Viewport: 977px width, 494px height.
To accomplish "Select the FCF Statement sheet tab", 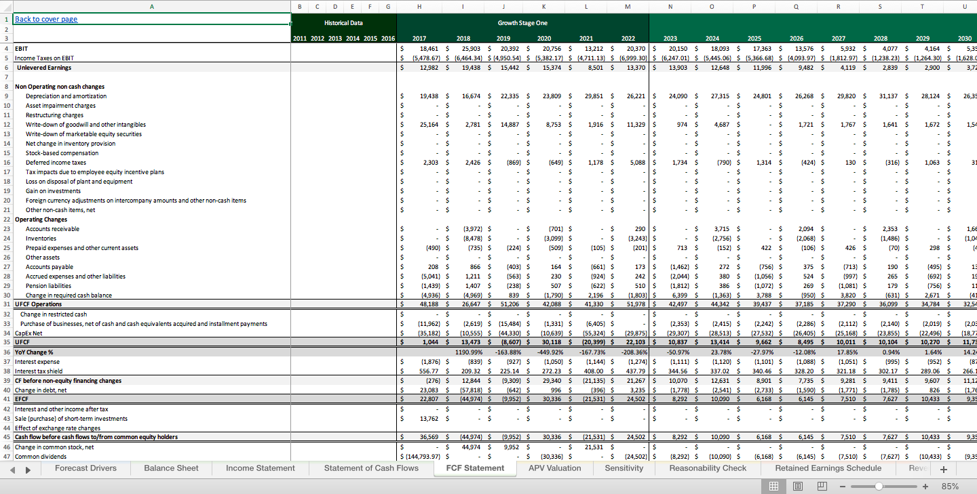I will (475, 468).
